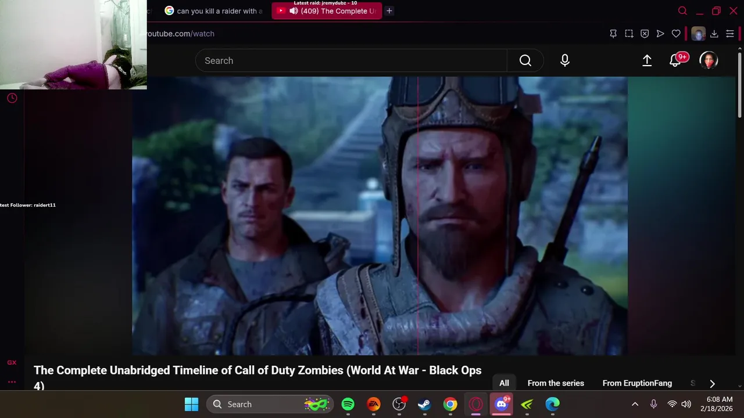Activate voice search microphone on YouTube

click(x=565, y=60)
